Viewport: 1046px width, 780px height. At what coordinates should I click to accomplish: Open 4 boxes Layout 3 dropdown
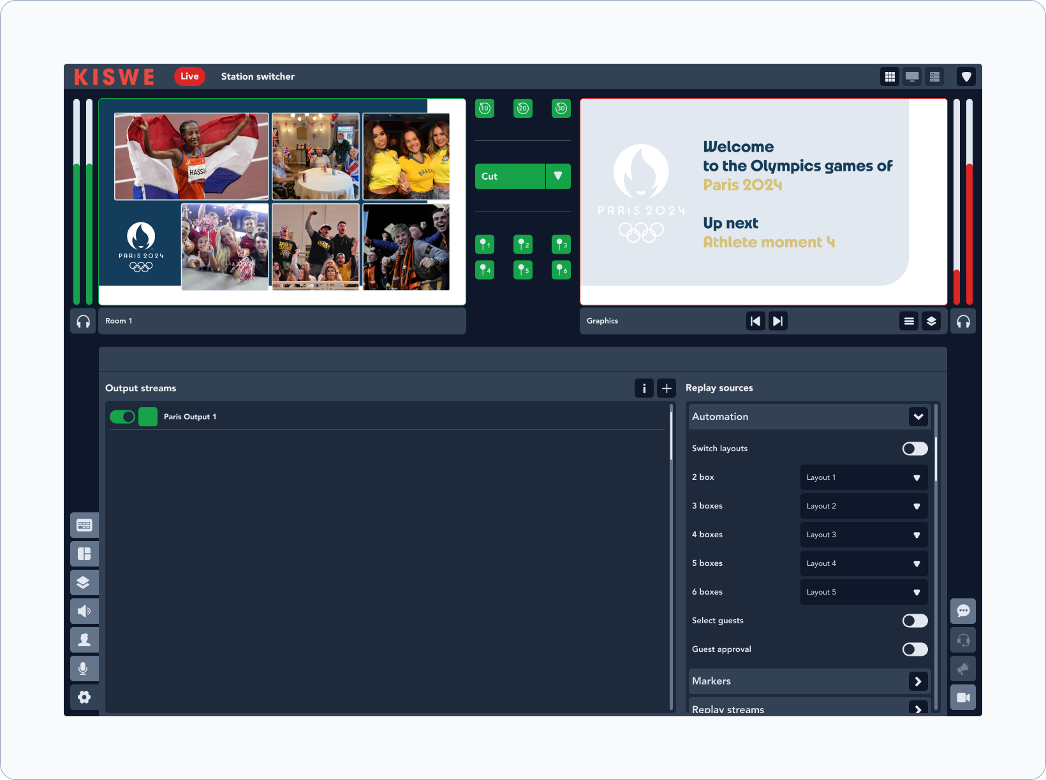pos(864,535)
